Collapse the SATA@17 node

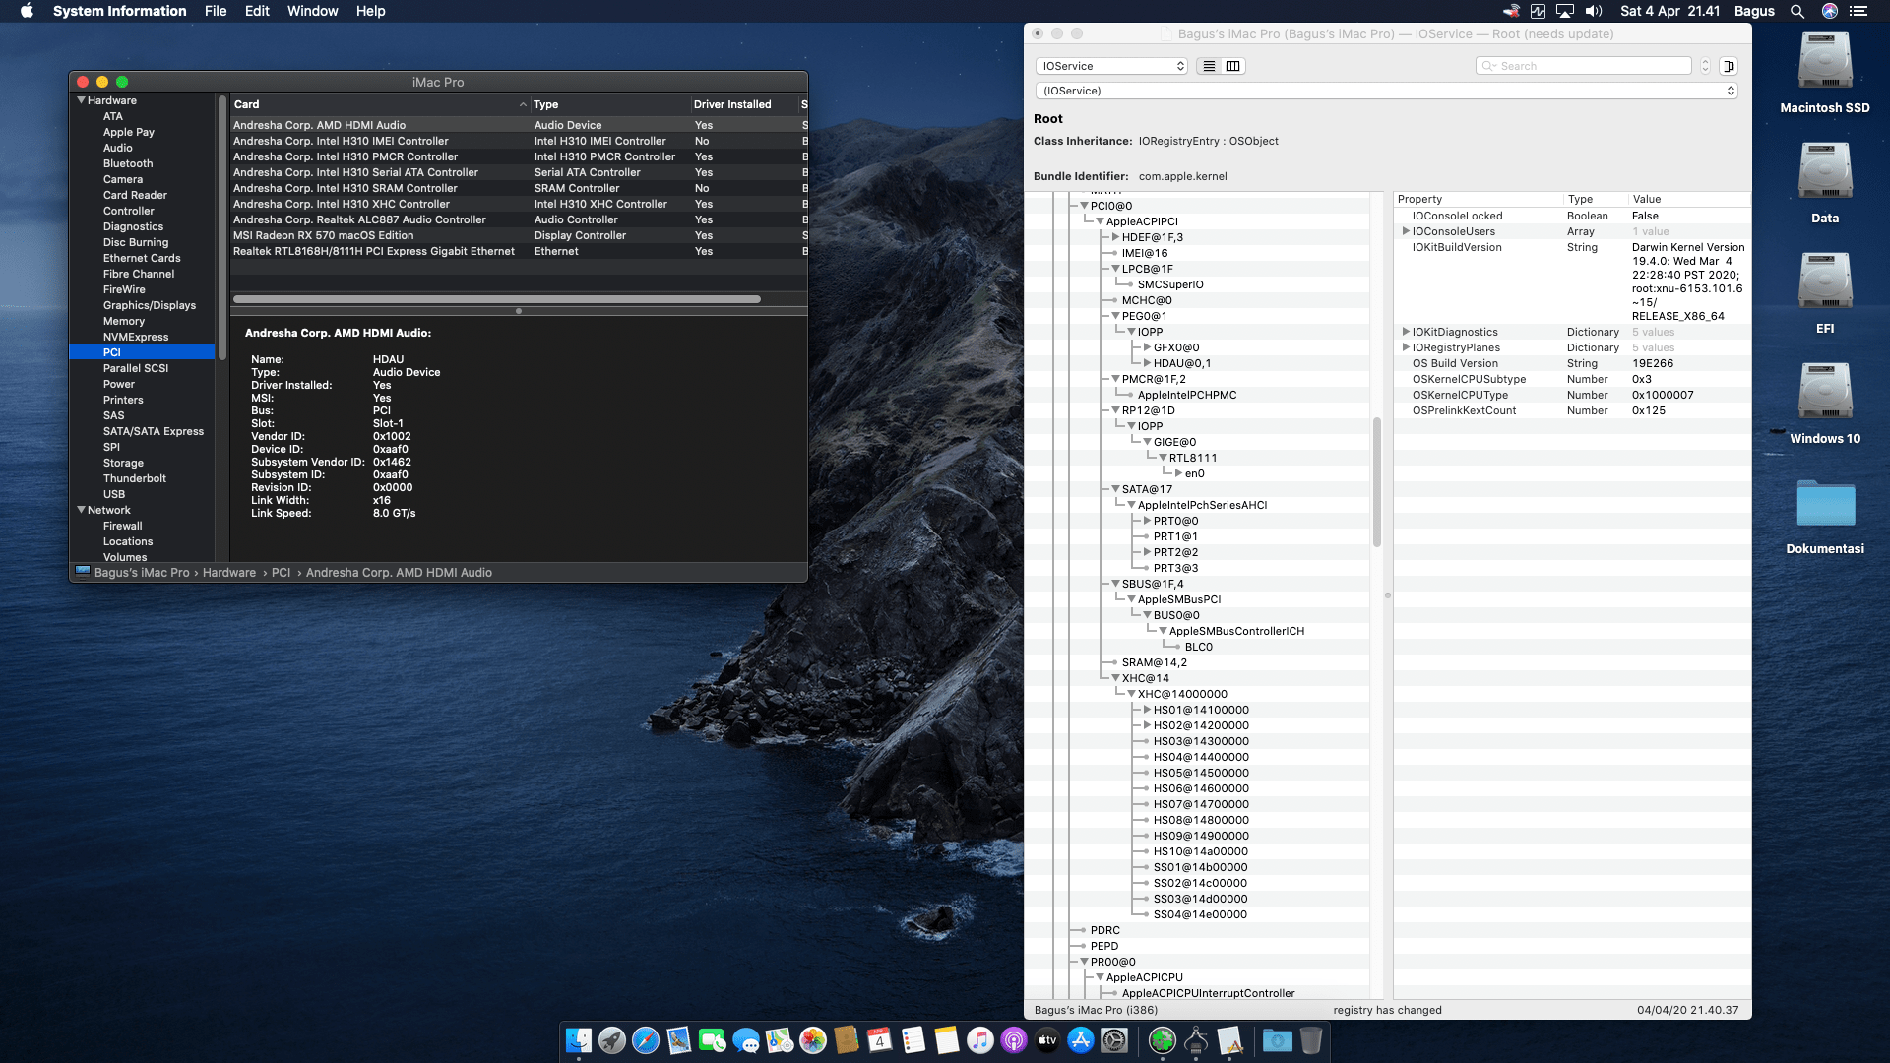point(1115,489)
